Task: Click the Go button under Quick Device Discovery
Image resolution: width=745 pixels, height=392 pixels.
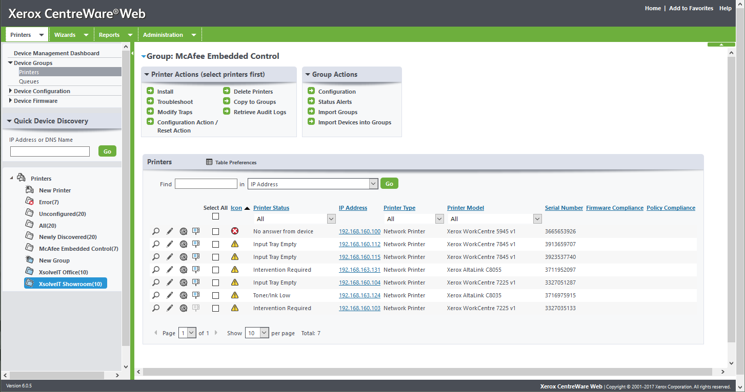Action: 107,151
